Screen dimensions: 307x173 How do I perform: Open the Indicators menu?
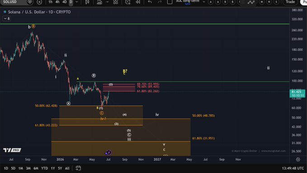pos(99,2)
